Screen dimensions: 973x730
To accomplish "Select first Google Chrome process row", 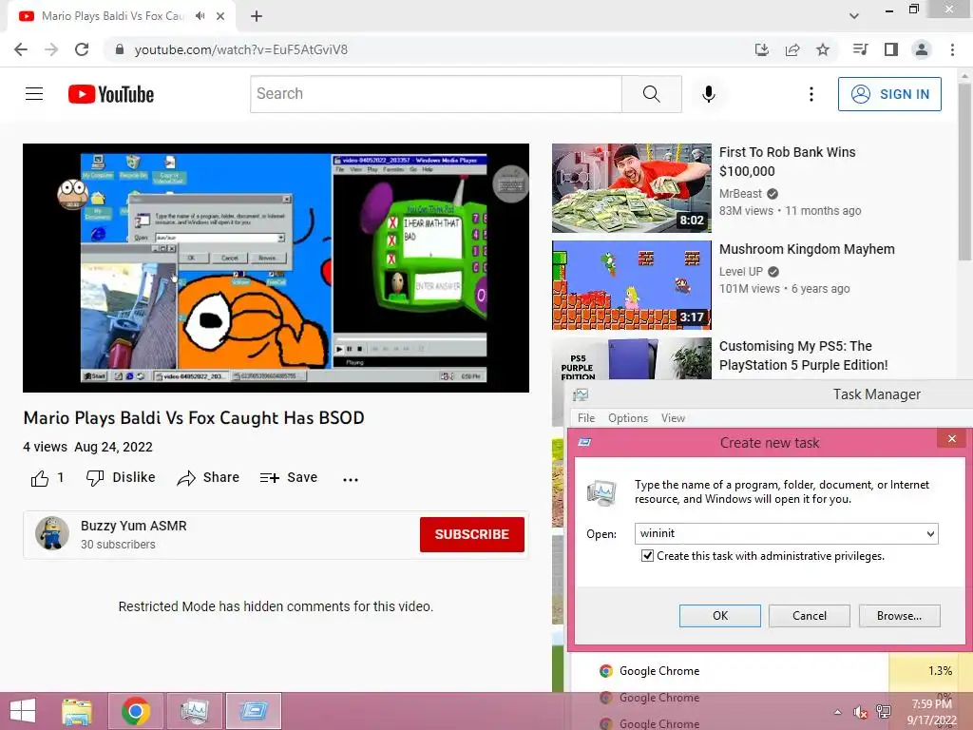I will (770, 671).
